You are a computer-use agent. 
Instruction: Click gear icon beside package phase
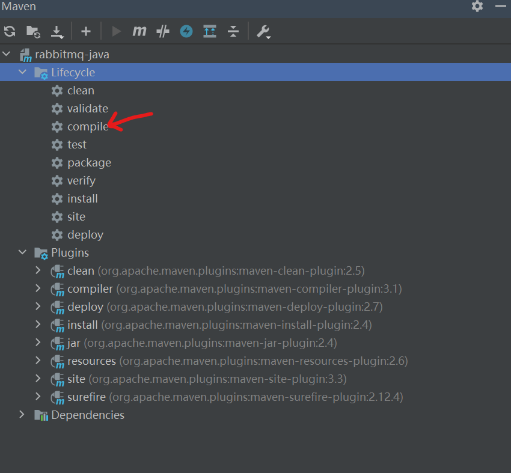57,163
